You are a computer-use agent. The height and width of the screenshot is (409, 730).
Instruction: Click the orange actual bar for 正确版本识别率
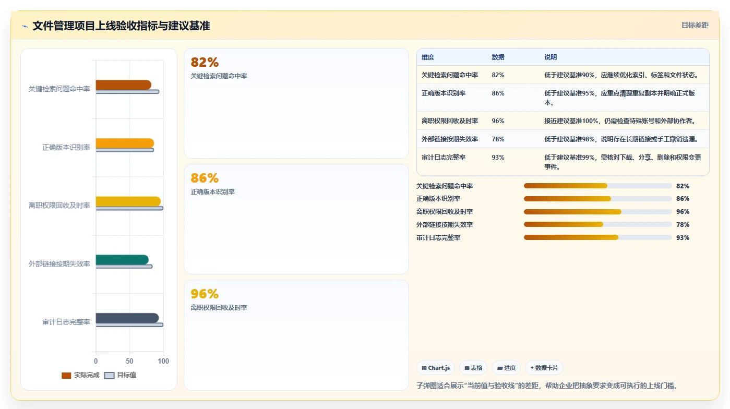125,143
